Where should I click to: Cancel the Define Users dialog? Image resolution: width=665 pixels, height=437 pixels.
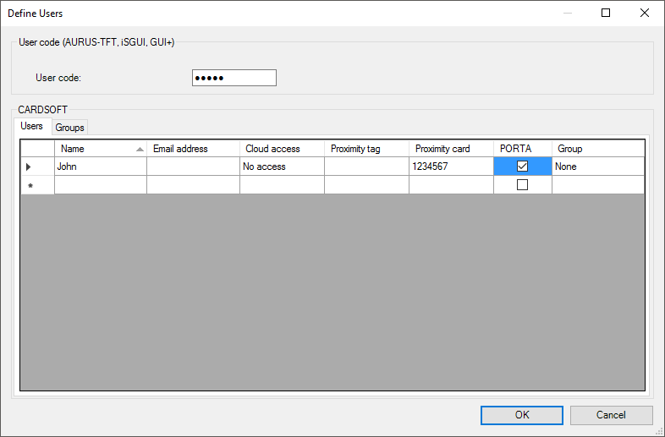click(x=611, y=415)
